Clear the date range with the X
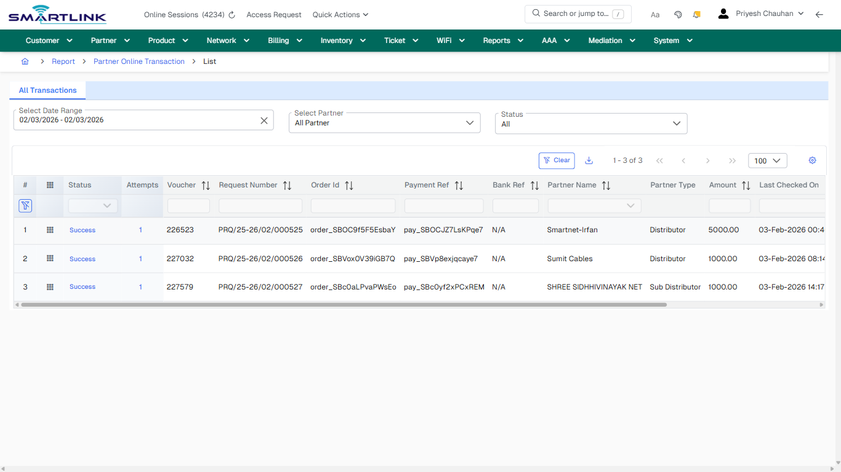Image resolution: width=841 pixels, height=472 pixels. [x=264, y=120]
